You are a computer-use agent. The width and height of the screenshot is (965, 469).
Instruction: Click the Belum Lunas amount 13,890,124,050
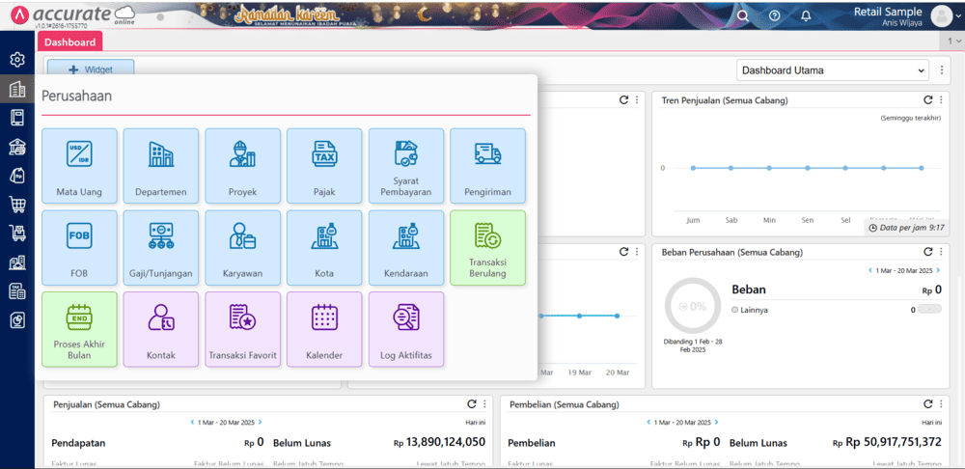pyautogui.click(x=439, y=442)
